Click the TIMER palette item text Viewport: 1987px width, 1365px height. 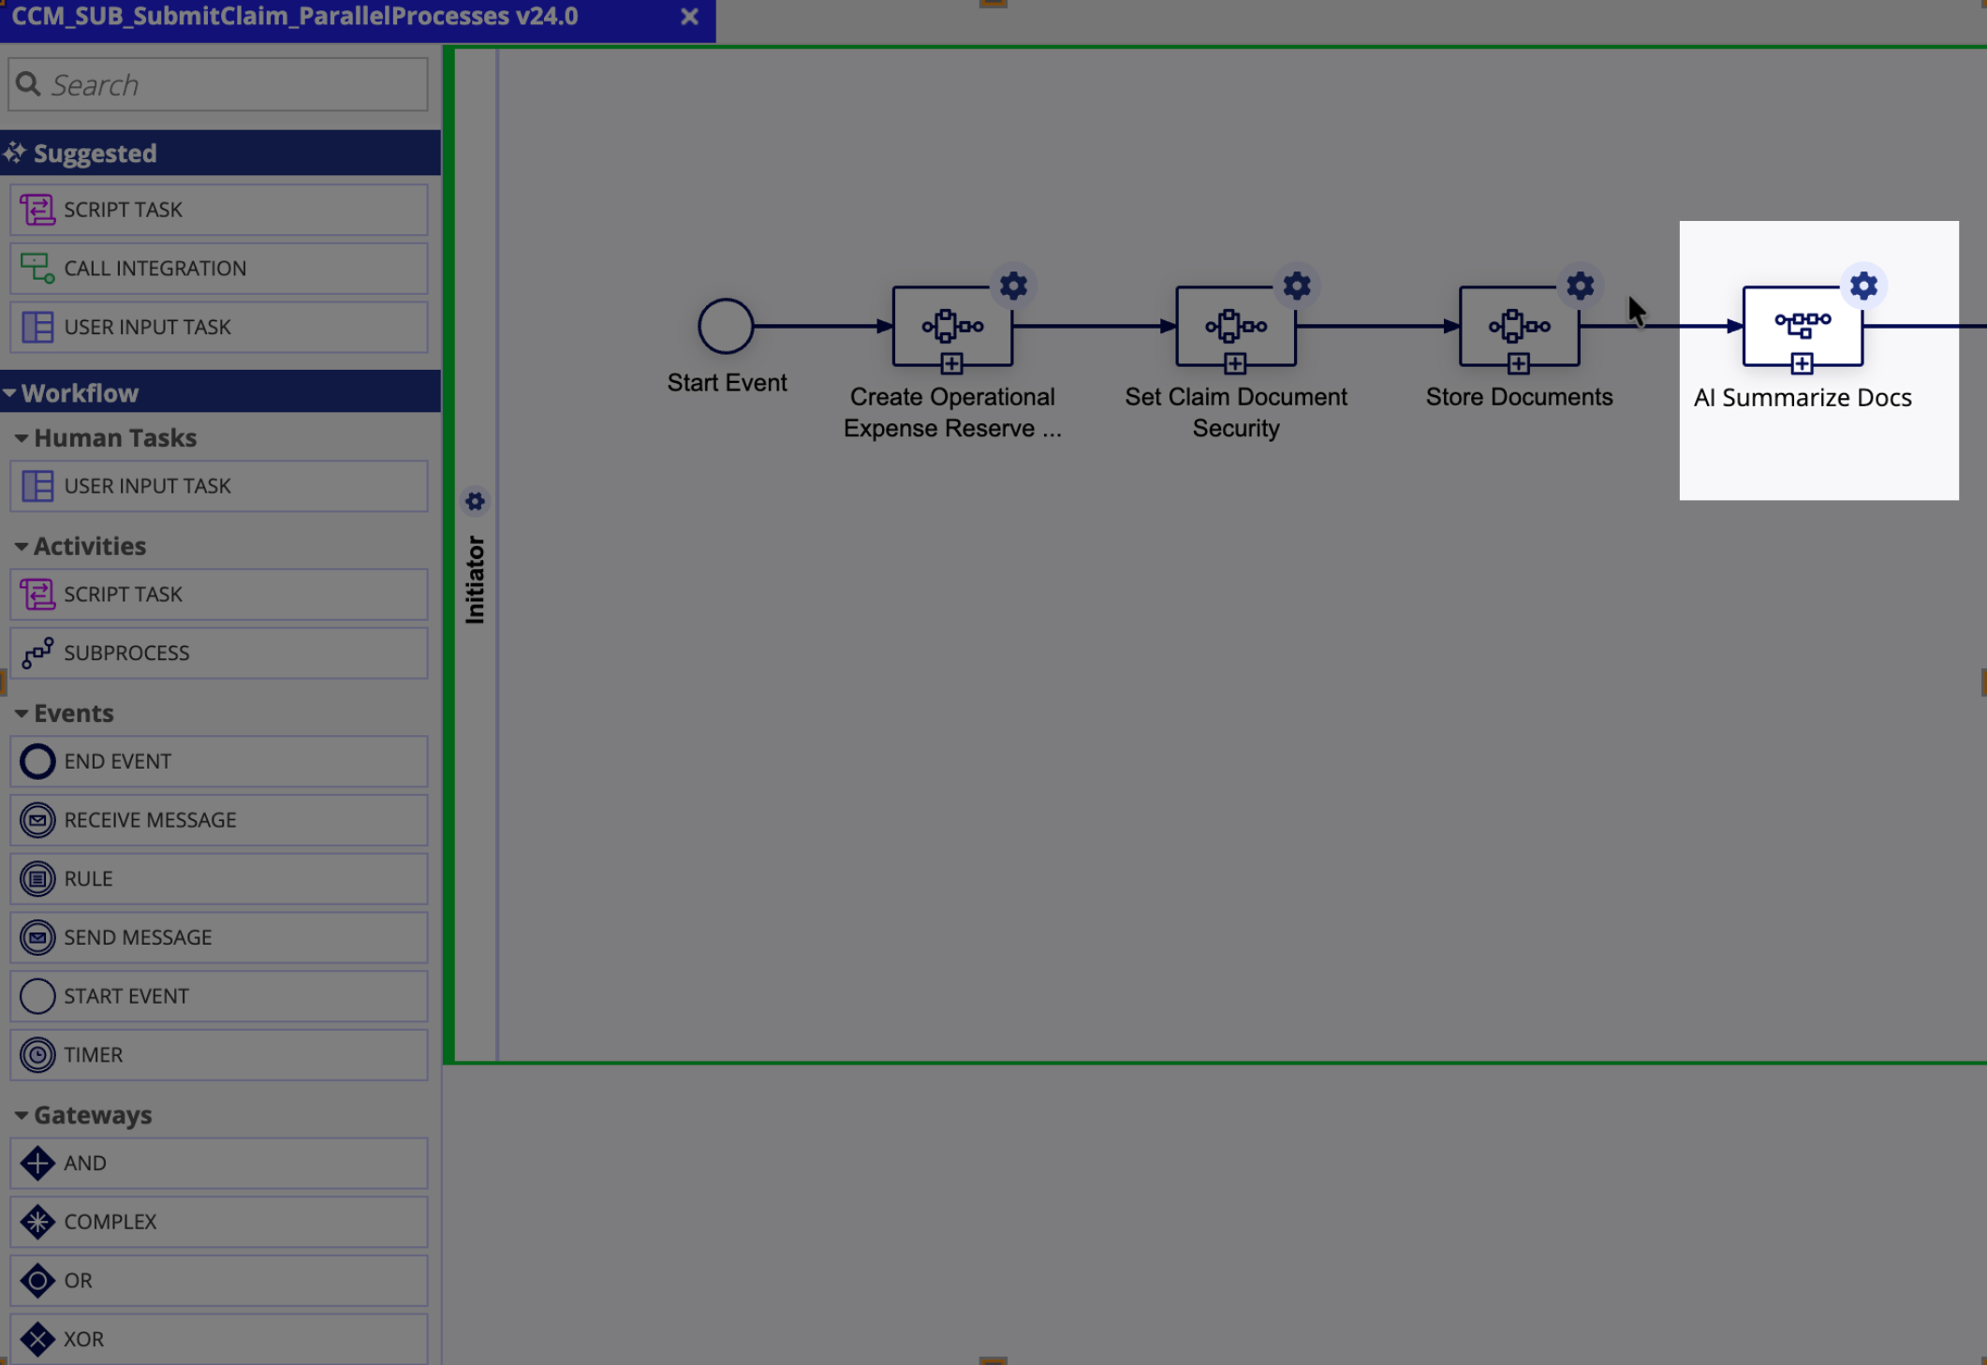tap(94, 1055)
